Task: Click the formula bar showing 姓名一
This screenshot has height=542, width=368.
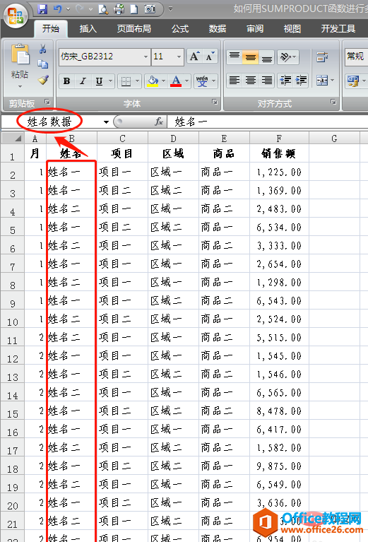Action: coord(267,122)
